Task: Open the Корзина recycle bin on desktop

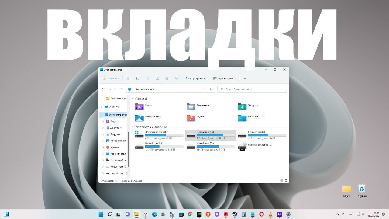Action: click(362, 191)
